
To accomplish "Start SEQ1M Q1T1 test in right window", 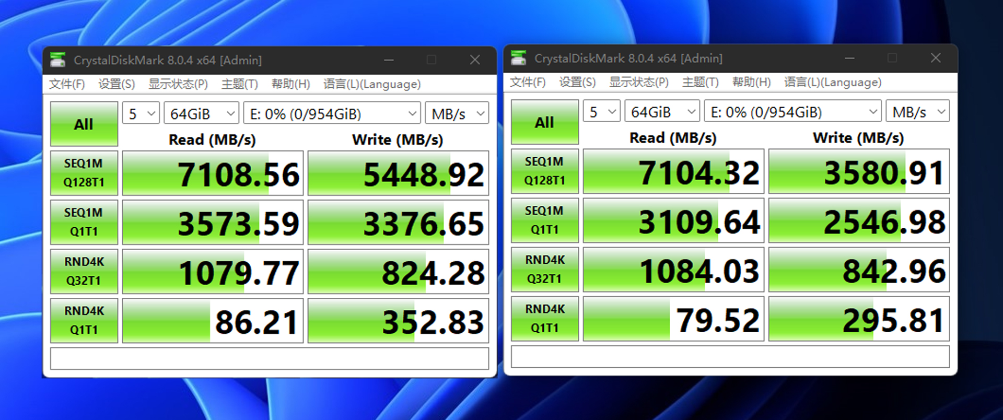I will (x=545, y=220).
